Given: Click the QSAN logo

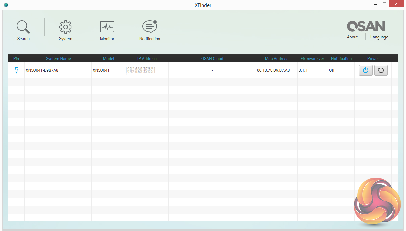Looking at the screenshot, I should 366,26.
